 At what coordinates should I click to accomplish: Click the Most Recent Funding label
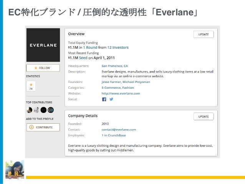tap(83, 53)
